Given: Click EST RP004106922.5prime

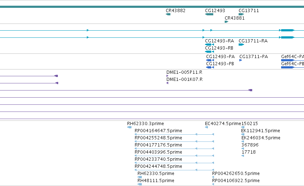Looking at the screenshot, I should tap(213, 184).
